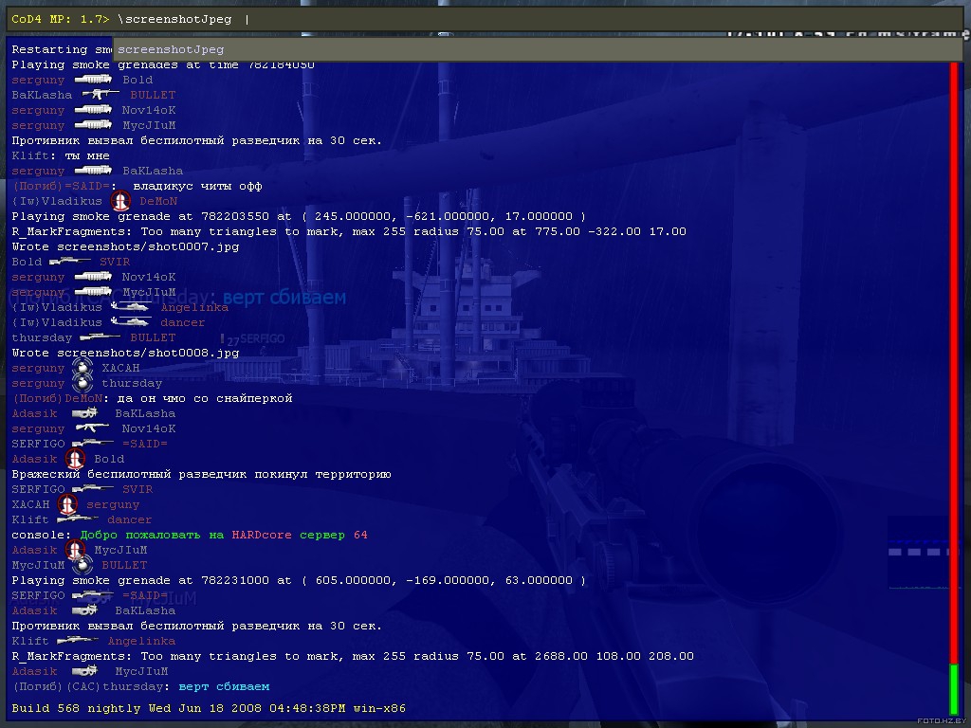Viewport: 971px width, 728px height.
Task: Click weapon icon in serguny BaKLasha row
Action: point(93,171)
